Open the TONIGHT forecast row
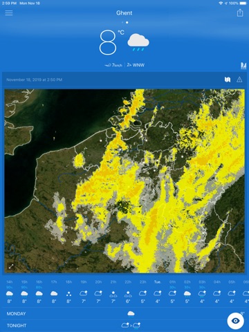249x332 pixels. (x=124, y=326)
